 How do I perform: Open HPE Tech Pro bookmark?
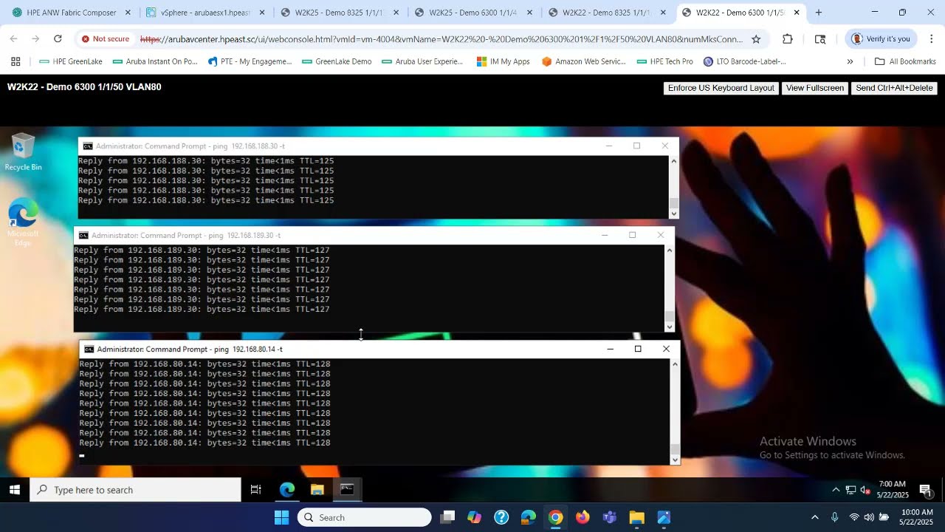click(665, 61)
